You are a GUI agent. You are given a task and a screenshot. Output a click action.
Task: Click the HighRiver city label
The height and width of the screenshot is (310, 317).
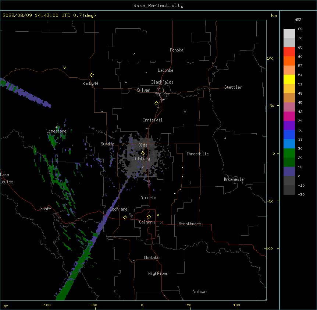click(x=158, y=274)
